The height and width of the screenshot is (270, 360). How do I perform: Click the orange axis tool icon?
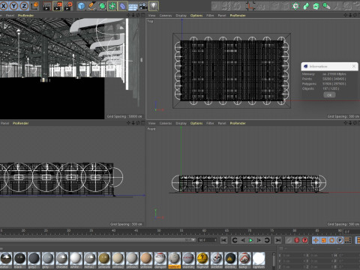(250, 6)
